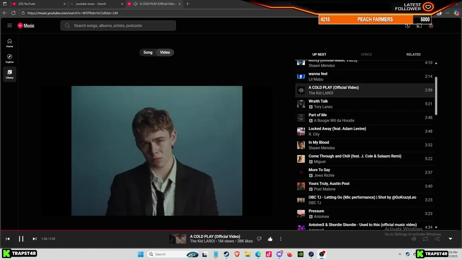Play In My Blood by Shawn Mendes

365,145
